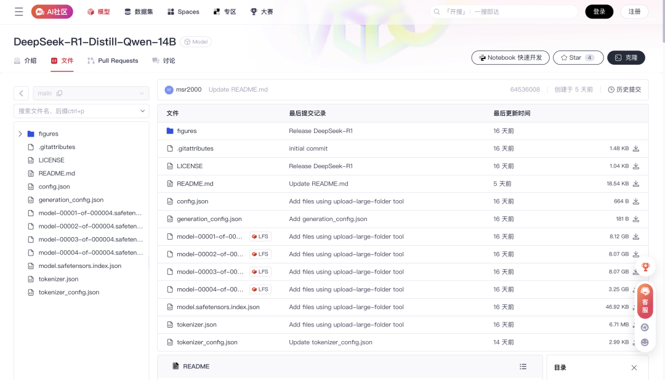Open the 客服 customer service widget

(645, 301)
